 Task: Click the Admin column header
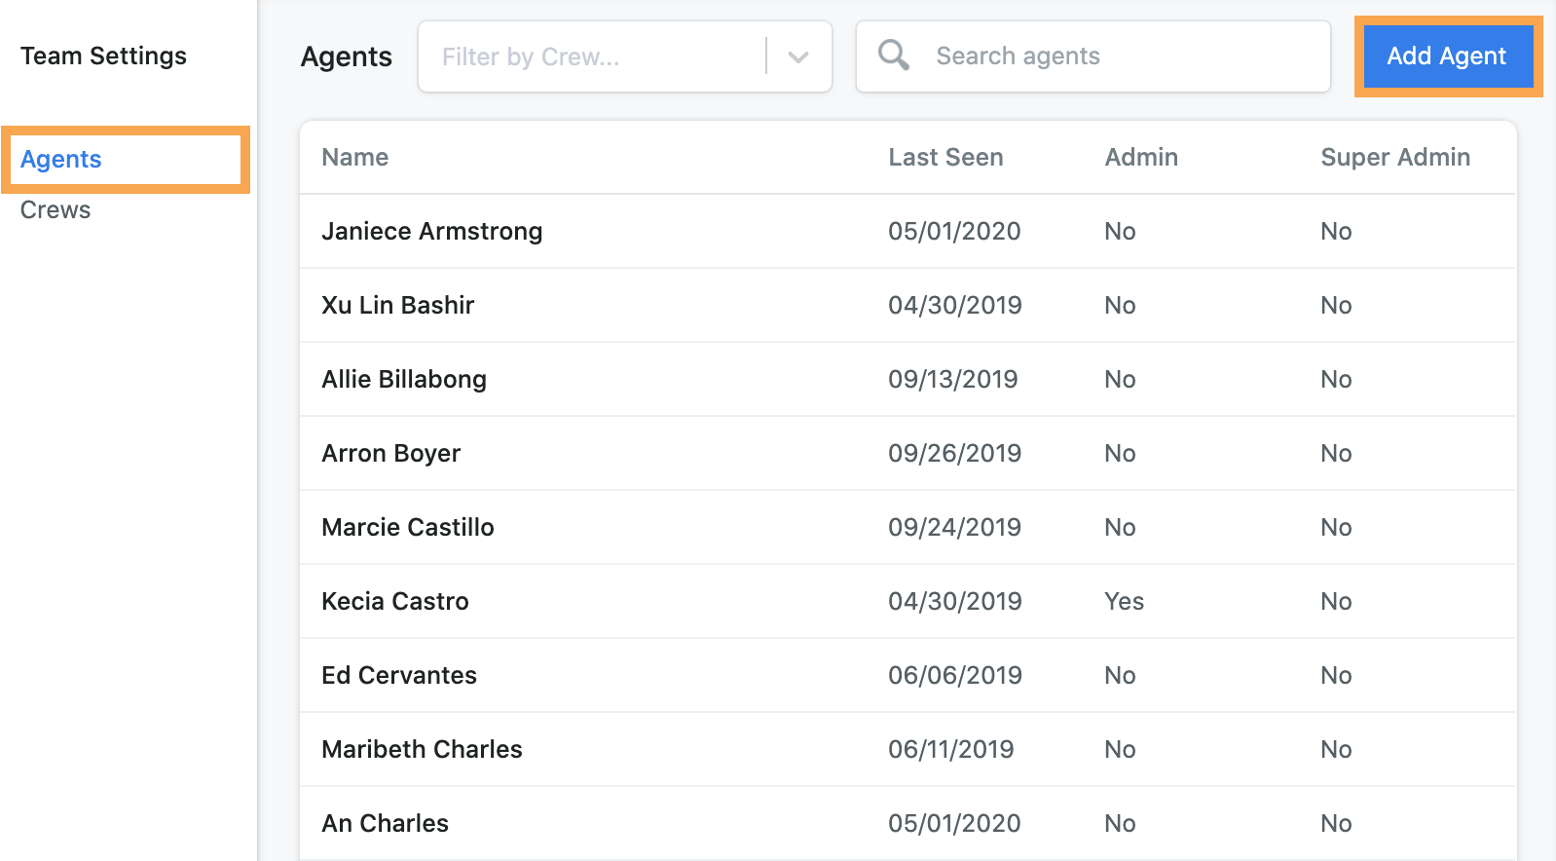click(1141, 157)
